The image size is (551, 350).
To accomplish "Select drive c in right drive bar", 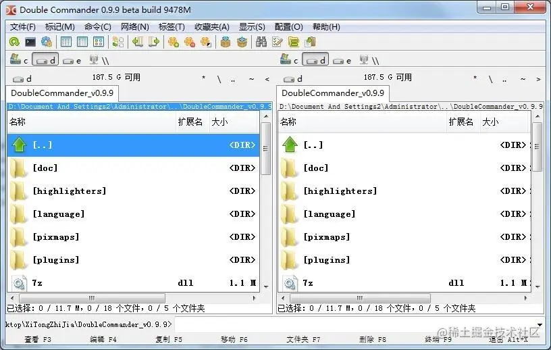I will click(x=289, y=59).
